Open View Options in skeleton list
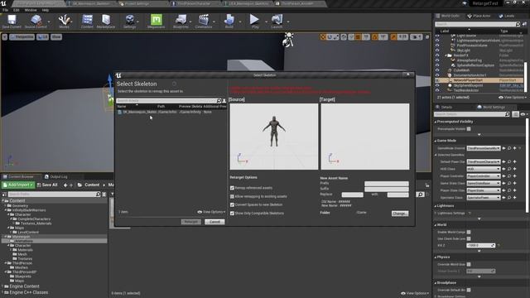Screen dimensions: 530x298 (x=211, y=212)
